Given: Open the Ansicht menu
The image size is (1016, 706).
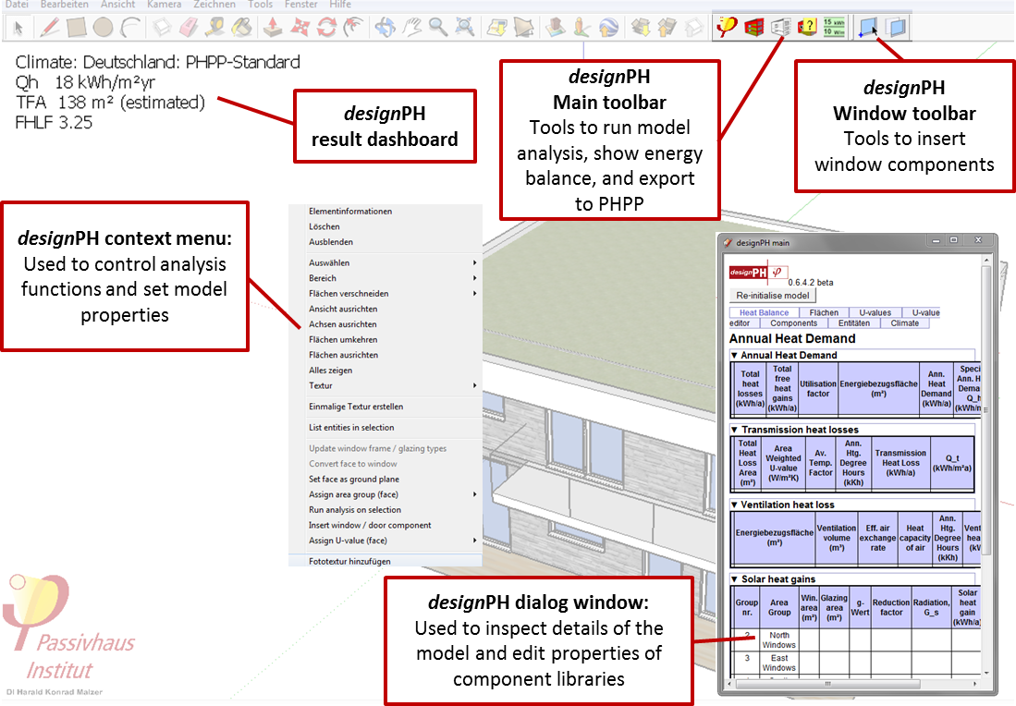Looking at the screenshot, I should click(x=118, y=5).
